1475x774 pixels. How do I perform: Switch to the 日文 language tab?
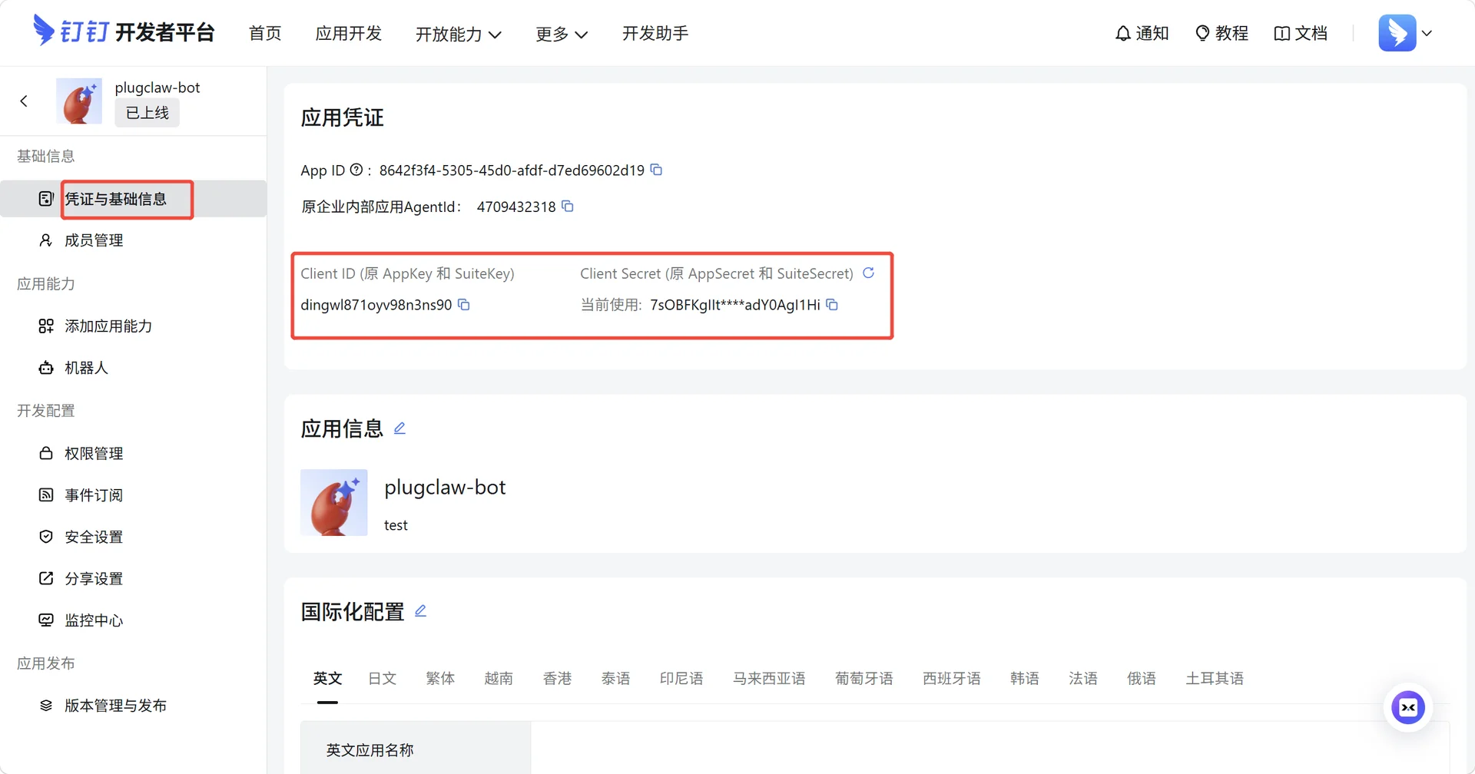coord(382,678)
